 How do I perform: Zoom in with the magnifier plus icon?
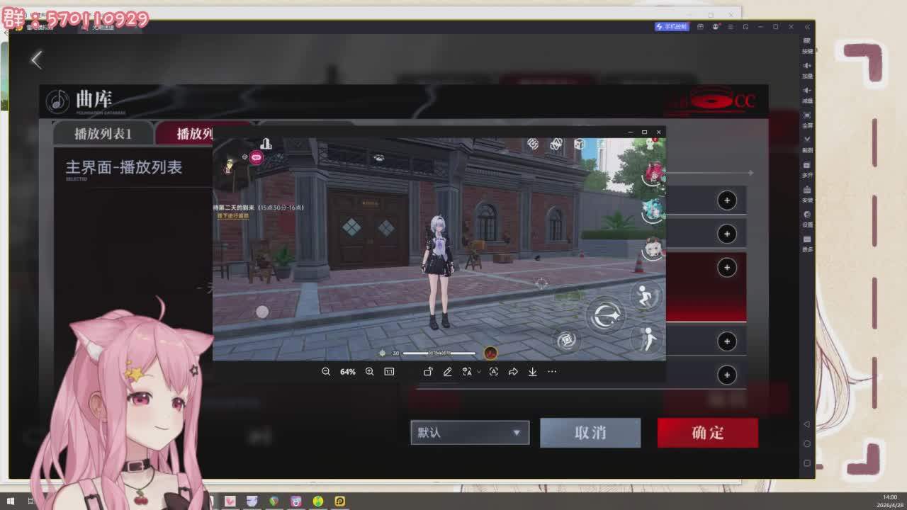click(370, 371)
